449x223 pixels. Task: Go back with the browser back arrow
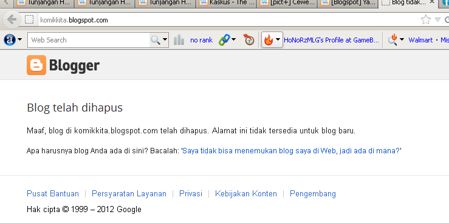click(12, 20)
